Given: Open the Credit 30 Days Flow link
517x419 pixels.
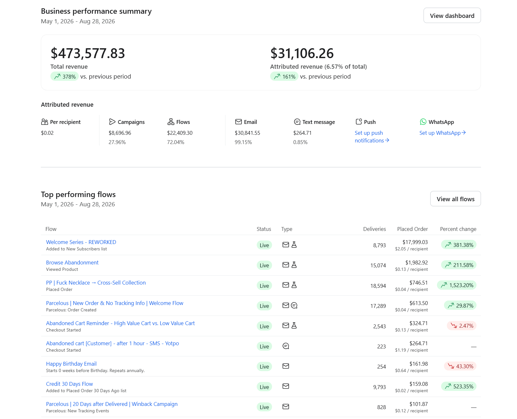Looking at the screenshot, I should point(70,384).
